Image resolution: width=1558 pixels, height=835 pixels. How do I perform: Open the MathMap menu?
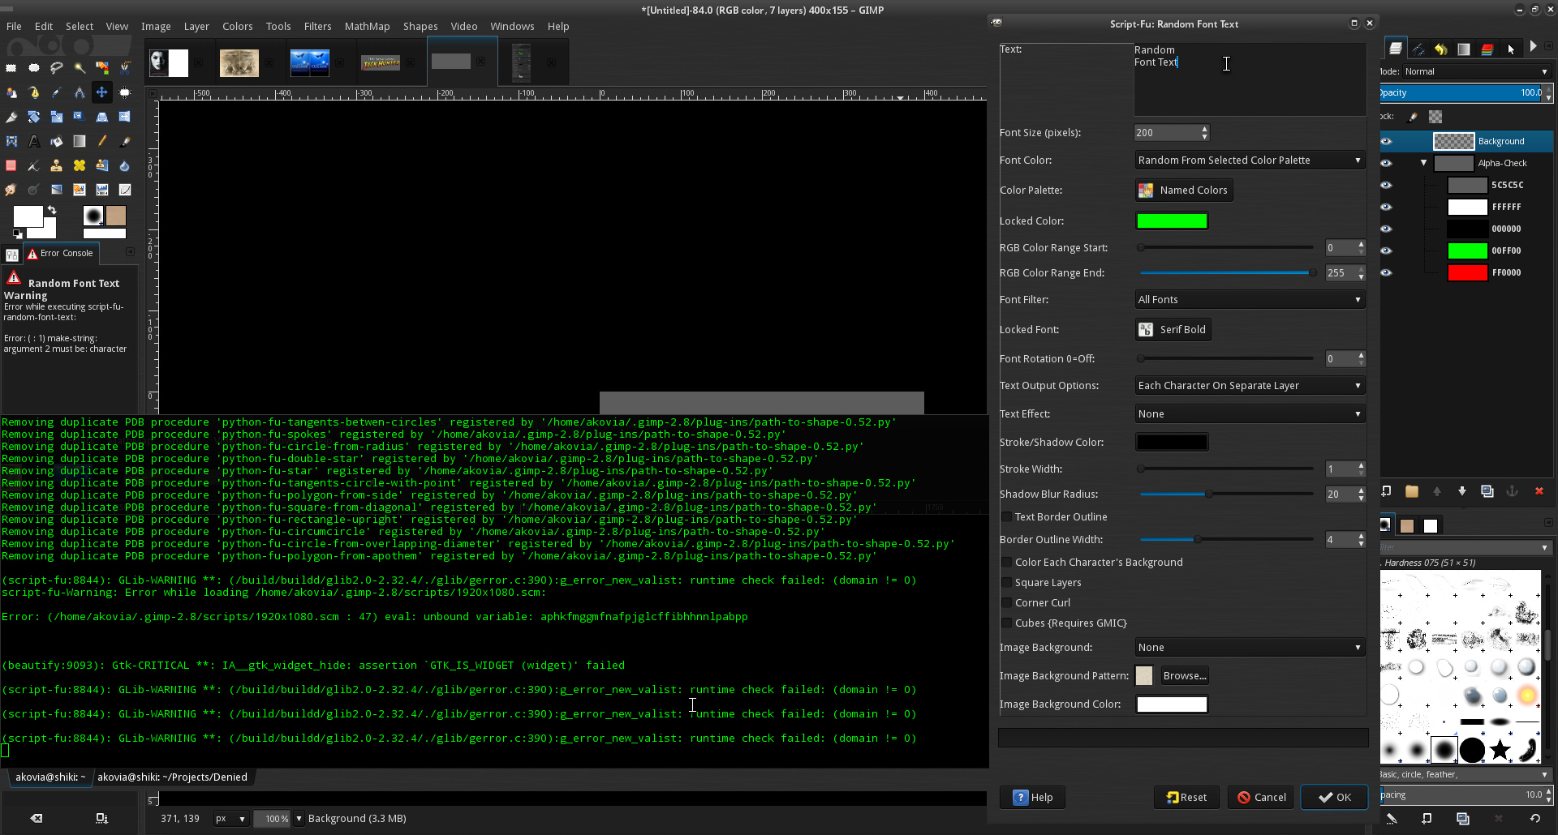[367, 26]
